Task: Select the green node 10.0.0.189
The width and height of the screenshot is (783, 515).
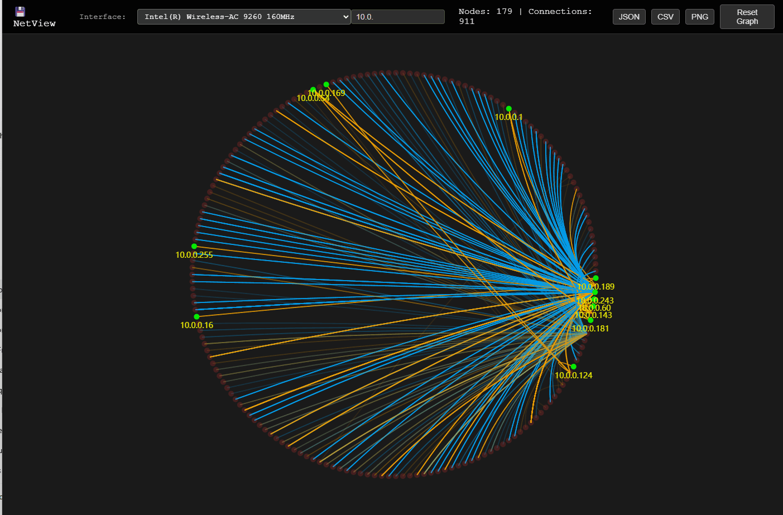Action: pos(595,278)
